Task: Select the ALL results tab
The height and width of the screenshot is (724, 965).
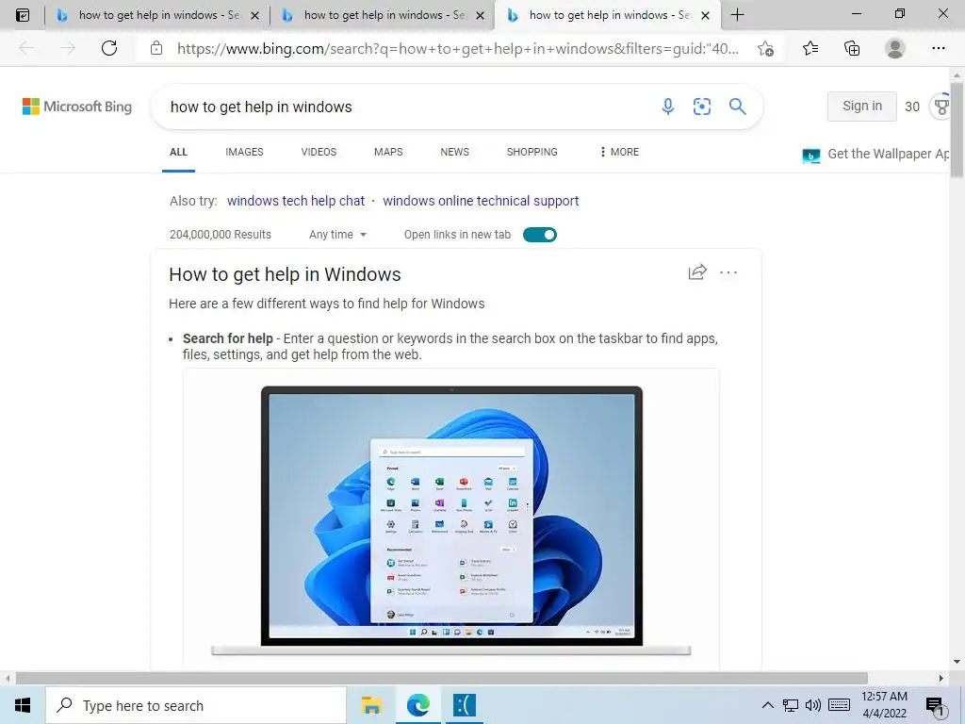Action: point(178,152)
